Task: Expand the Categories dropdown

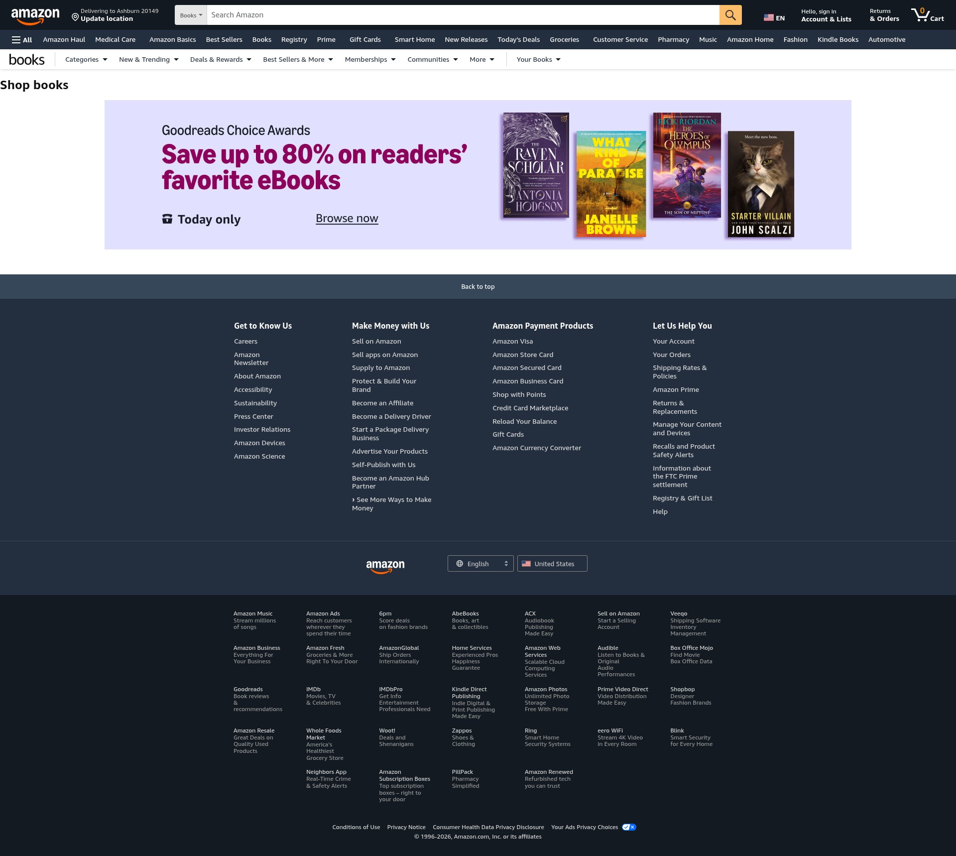Action: point(86,59)
